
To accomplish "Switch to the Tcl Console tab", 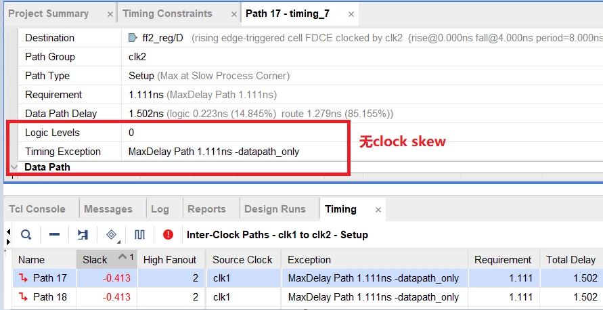I will tap(37, 209).
